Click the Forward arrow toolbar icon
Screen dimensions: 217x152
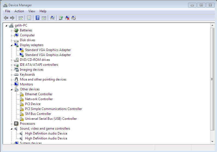click(x=12, y=18)
